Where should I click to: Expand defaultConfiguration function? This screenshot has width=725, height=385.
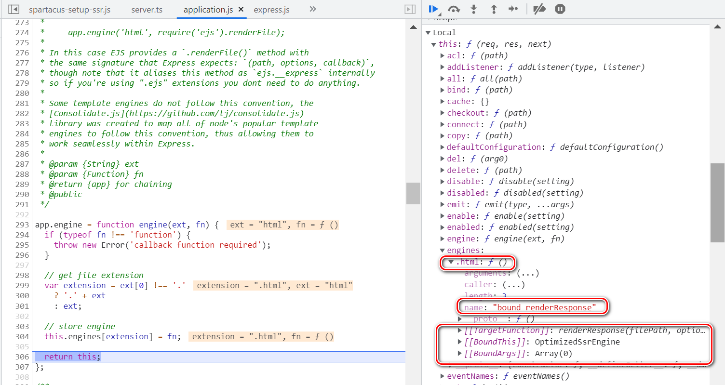pyautogui.click(x=442, y=147)
